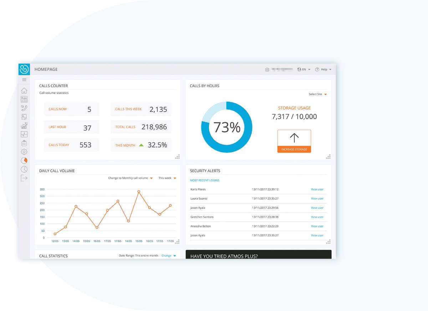Click Karla Flores name in logins

(x=198, y=190)
